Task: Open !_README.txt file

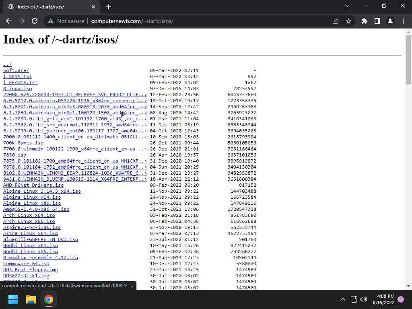Action: point(20,82)
